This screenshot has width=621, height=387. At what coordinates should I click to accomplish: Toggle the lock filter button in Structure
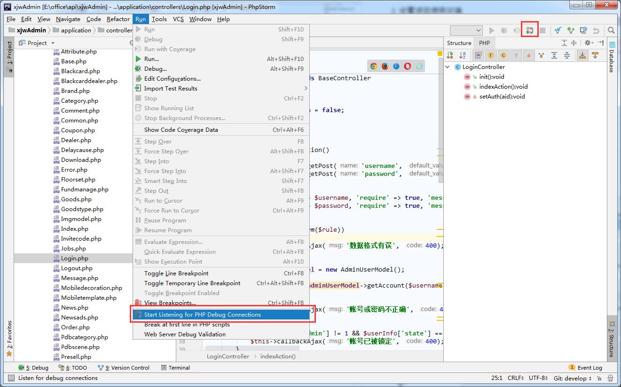point(529,55)
